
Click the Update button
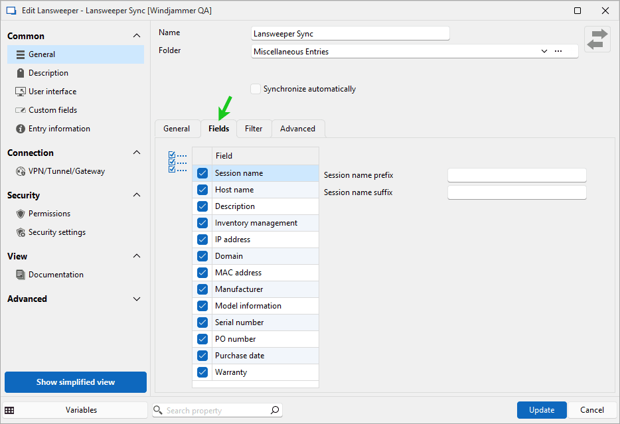tap(541, 410)
